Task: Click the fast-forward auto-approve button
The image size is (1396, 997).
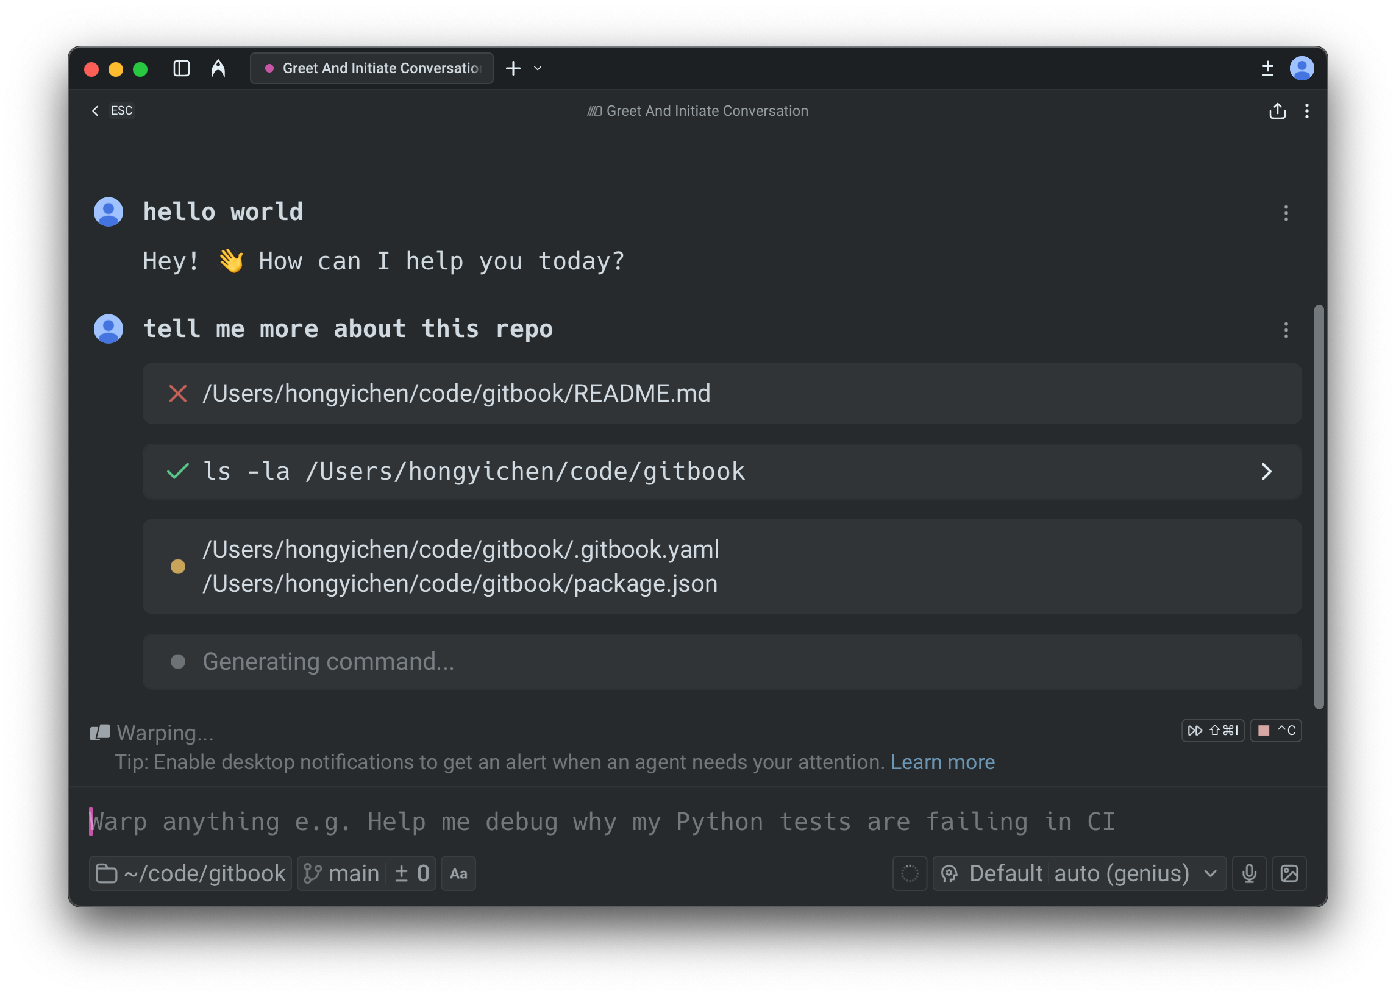Action: tap(1213, 731)
